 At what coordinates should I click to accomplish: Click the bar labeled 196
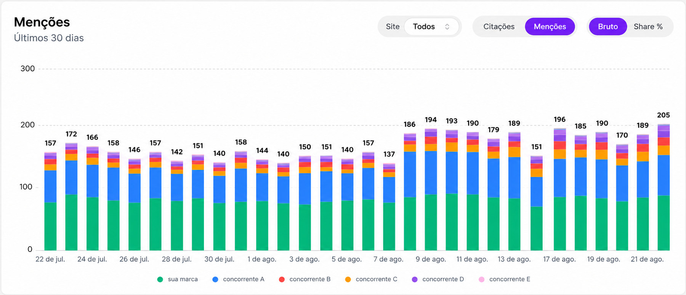click(x=560, y=189)
